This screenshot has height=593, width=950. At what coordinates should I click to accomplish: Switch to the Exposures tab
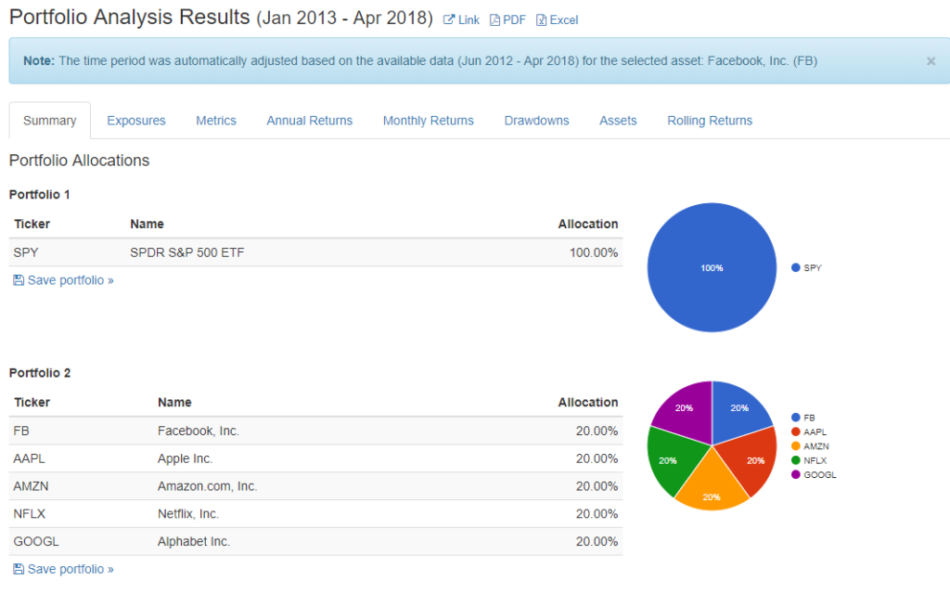136,121
